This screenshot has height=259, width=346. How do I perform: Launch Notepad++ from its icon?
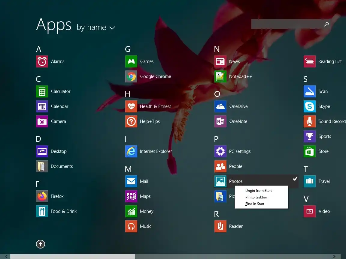220,76
